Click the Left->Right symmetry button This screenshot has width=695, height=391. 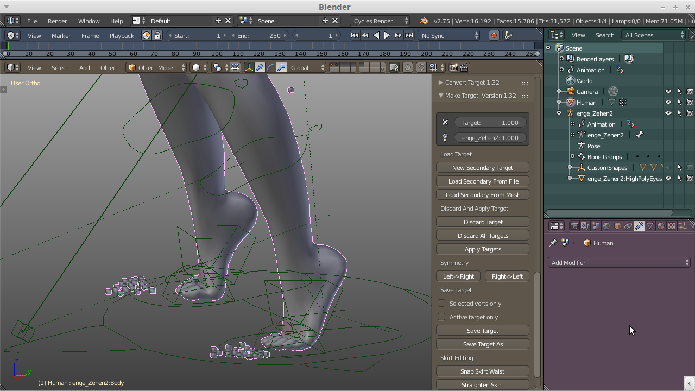point(459,276)
